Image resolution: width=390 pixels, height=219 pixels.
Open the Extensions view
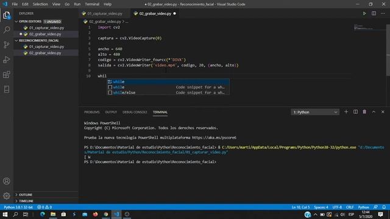coord(7,74)
